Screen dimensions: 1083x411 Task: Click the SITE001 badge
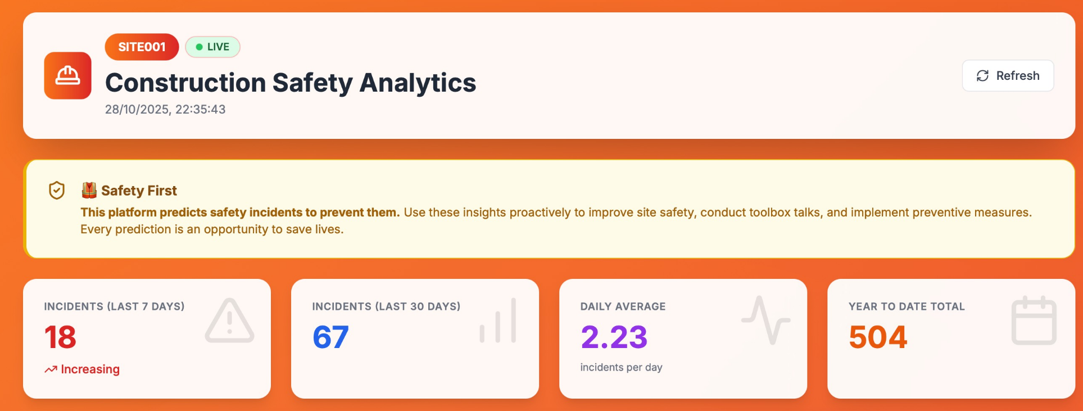142,47
